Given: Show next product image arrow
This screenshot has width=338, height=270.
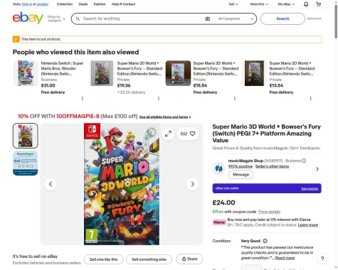Looking at the screenshot, I should tap(192, 184).
